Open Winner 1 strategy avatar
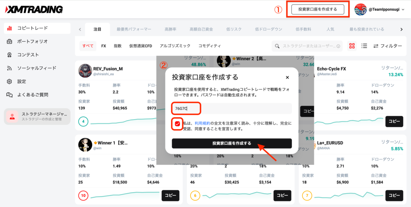Screen dimensions: 411x207 click(85, 145)
